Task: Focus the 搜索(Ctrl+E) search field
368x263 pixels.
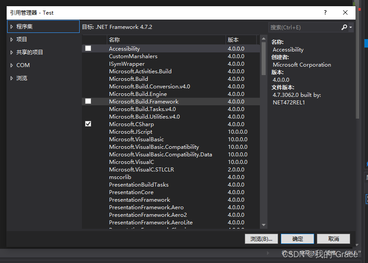Action: point(304,28)
